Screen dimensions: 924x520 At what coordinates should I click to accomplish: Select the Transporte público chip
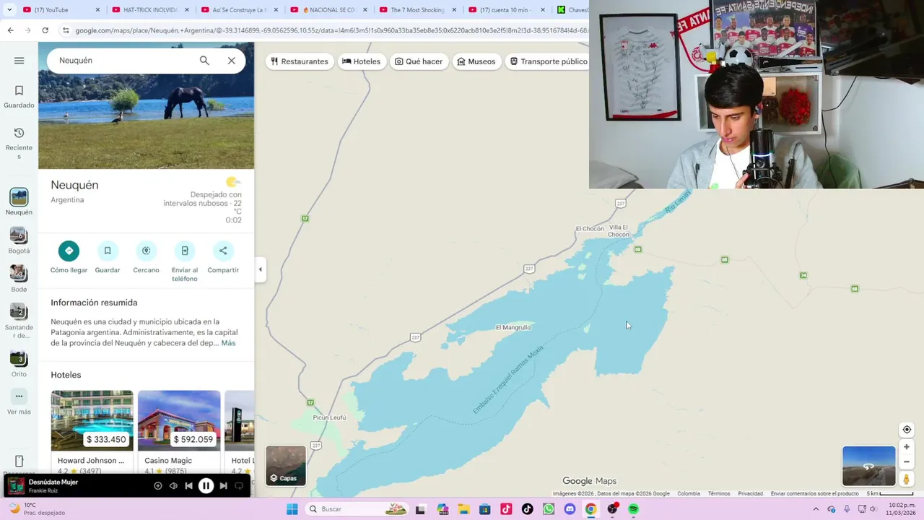(549, 61)
